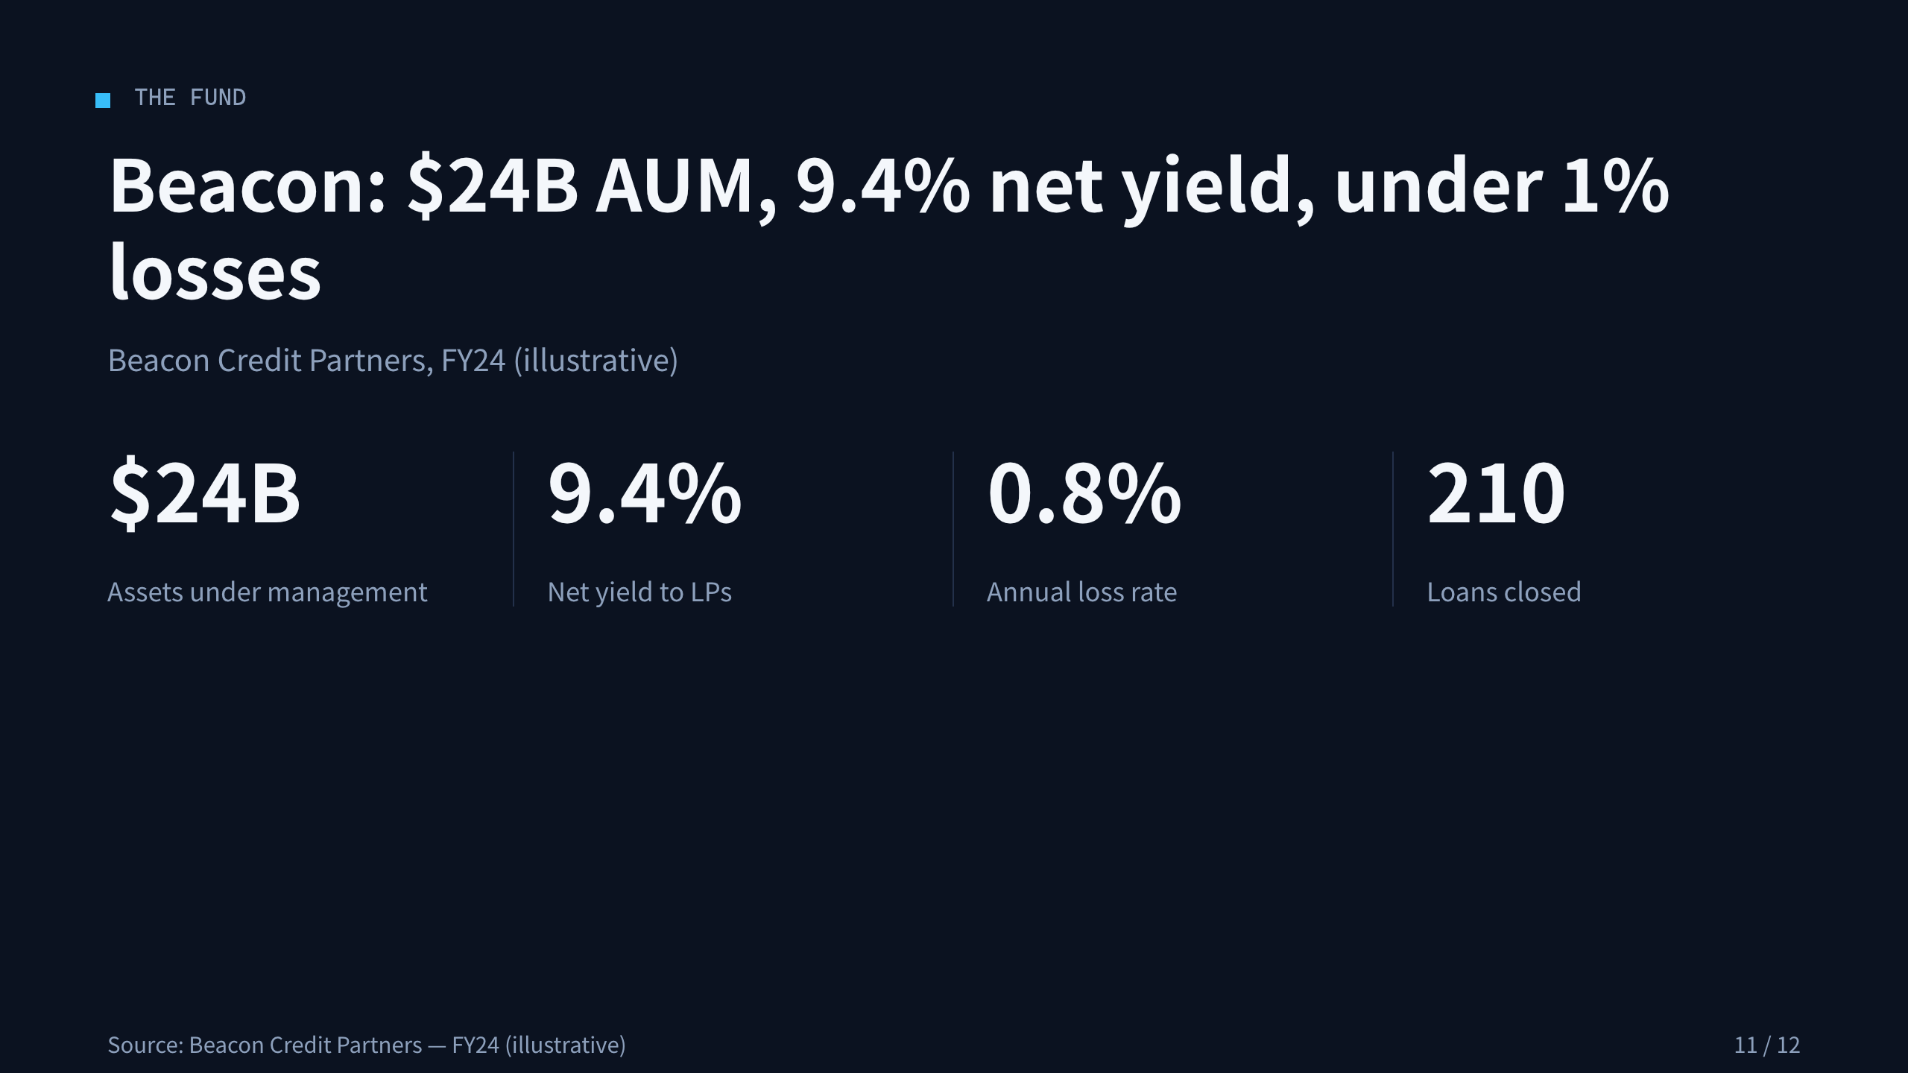Image resolution: width=1908 pixels, height=1073 pixels.
Task: Click 'under 1%' in the headline
Action: [x=1502, y=186]
